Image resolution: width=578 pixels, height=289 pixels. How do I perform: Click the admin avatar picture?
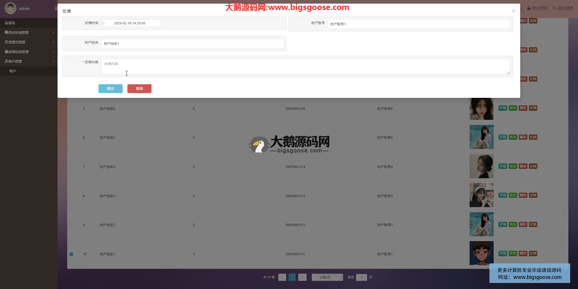coord(11,8)
